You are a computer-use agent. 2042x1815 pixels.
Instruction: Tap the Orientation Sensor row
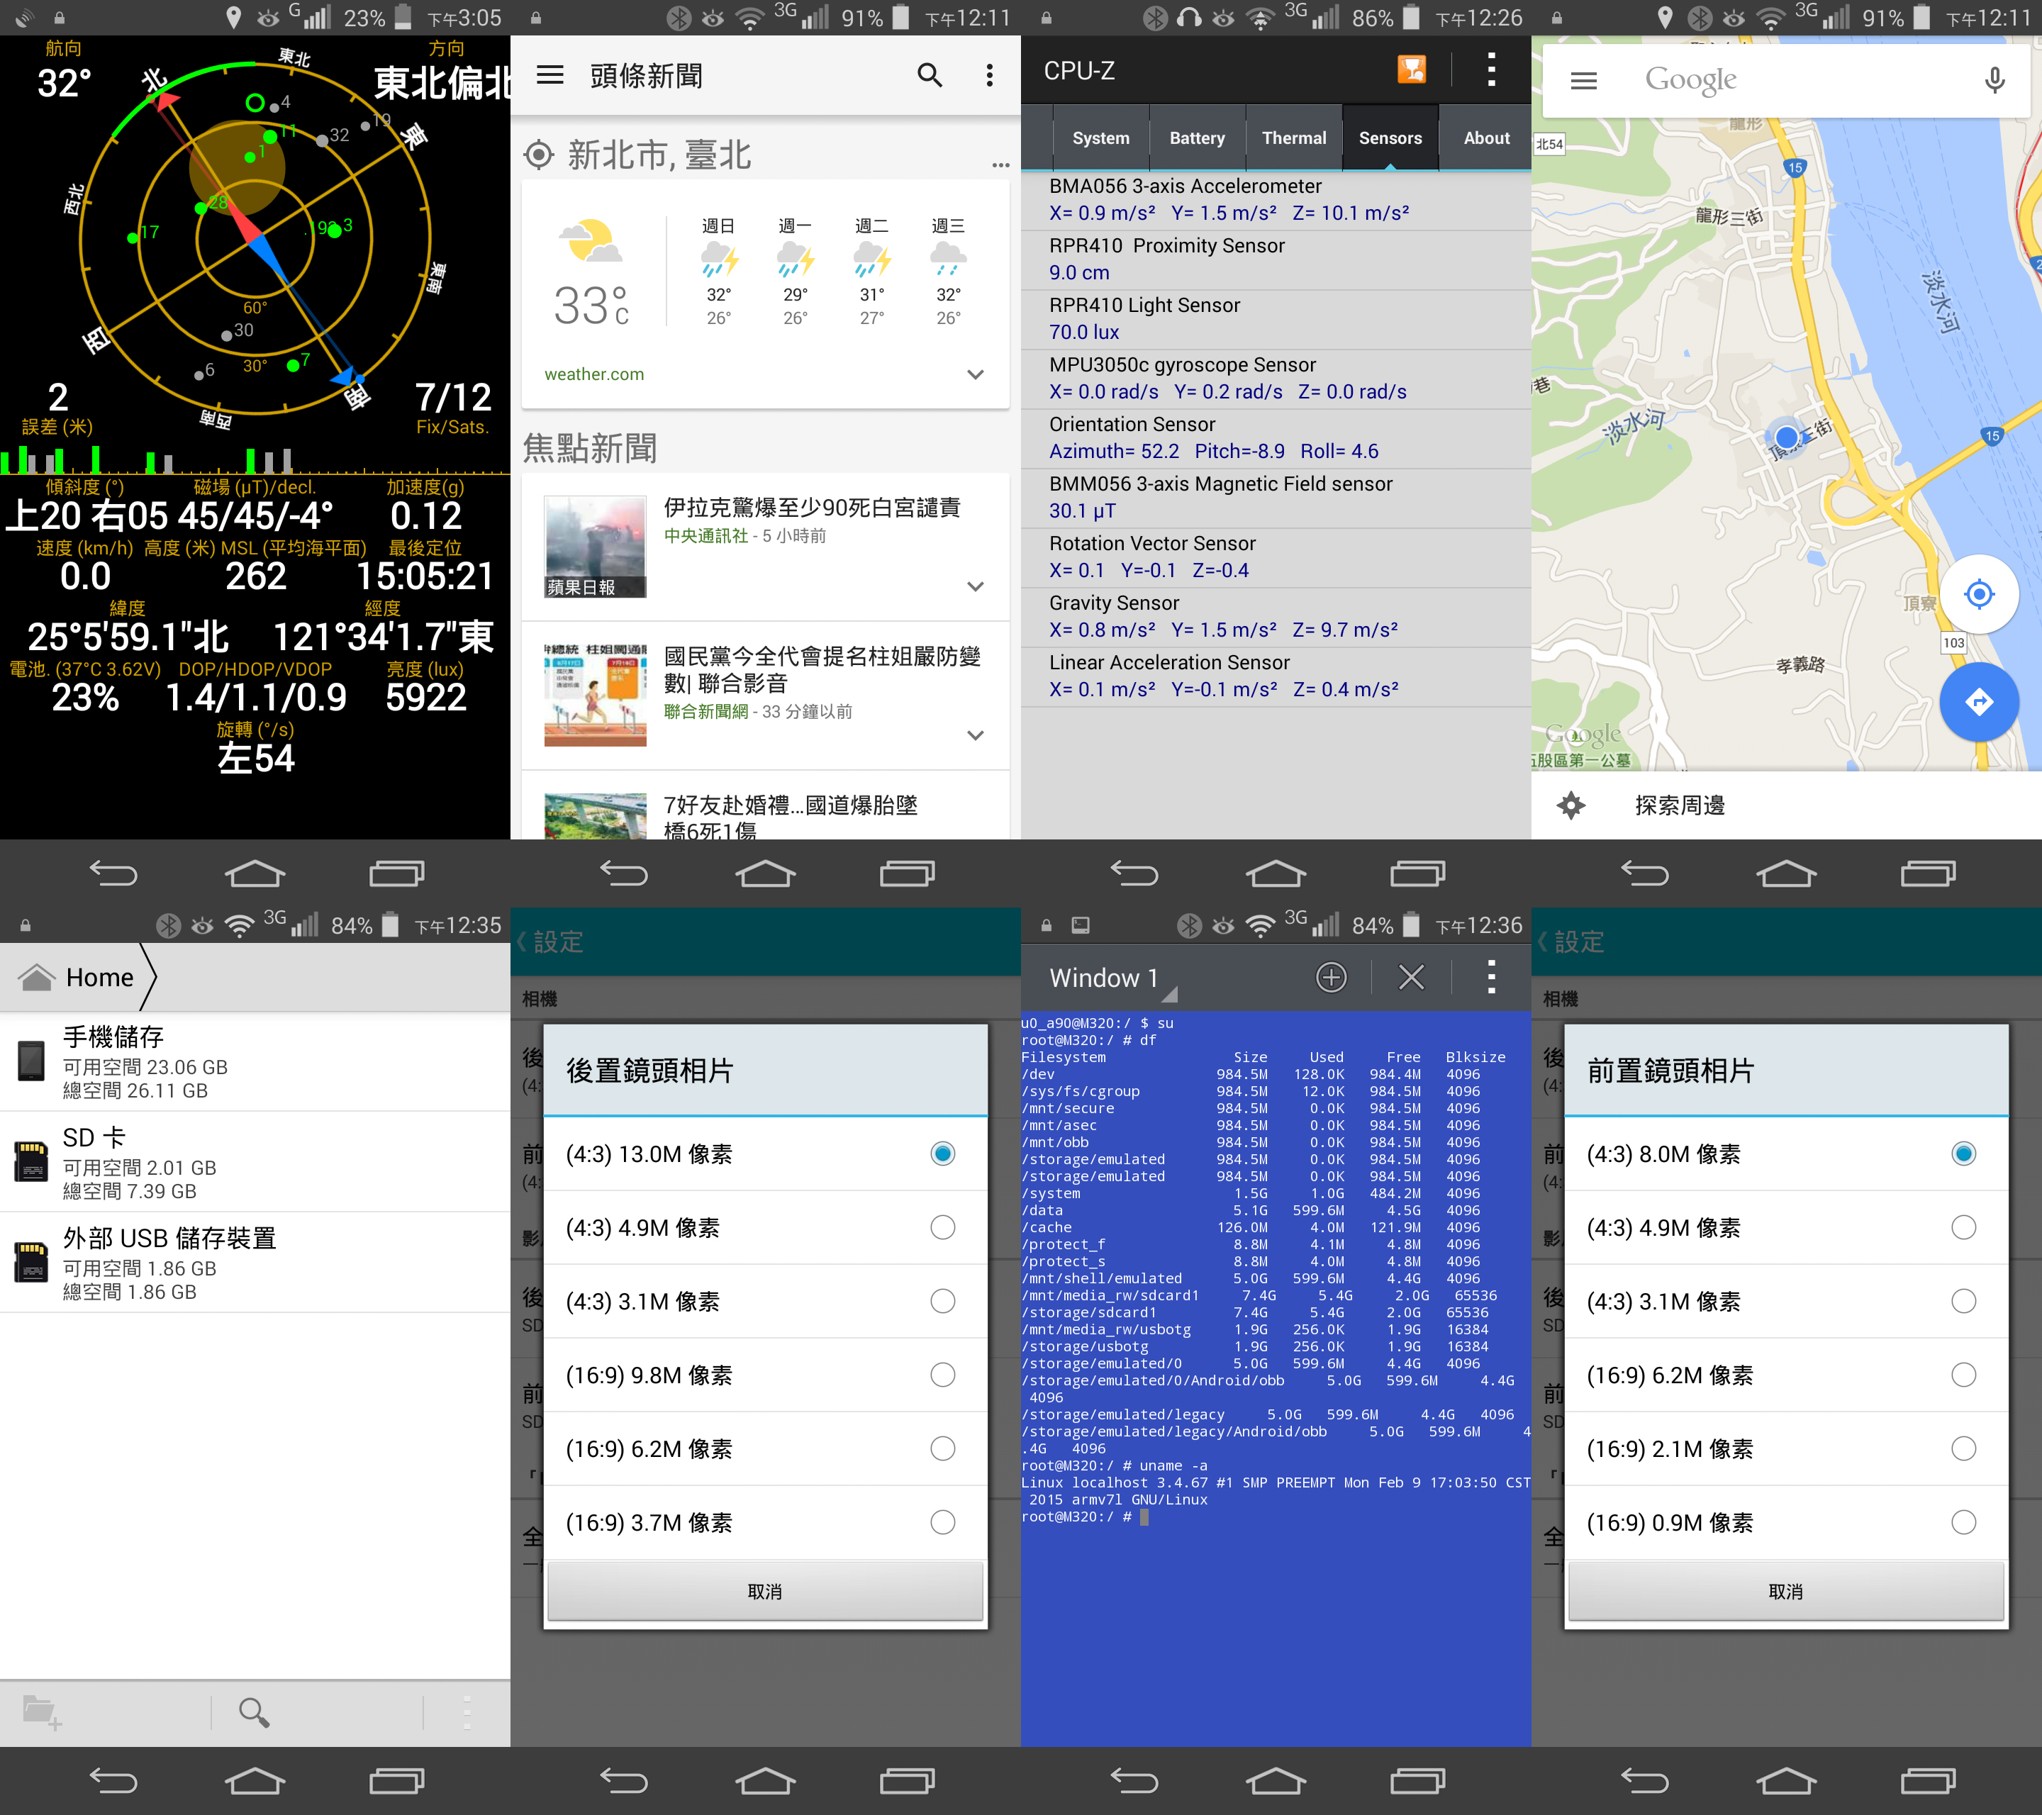[x=1276, y=437]
